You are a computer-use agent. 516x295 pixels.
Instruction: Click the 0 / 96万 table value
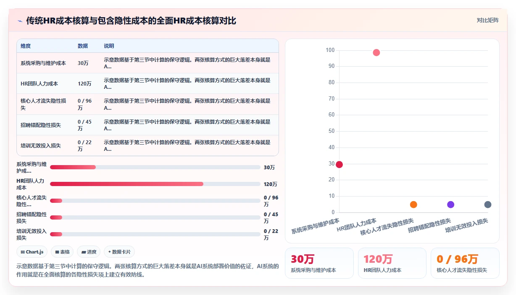point(84,104)
